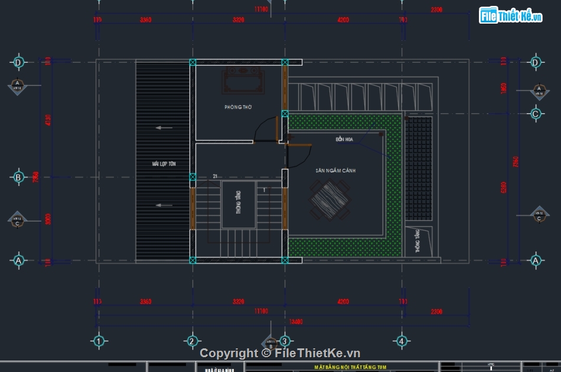Screen dimensions: 561x372
Task: Click the bottom 3320 dimension text
Action: coord(239,302)
